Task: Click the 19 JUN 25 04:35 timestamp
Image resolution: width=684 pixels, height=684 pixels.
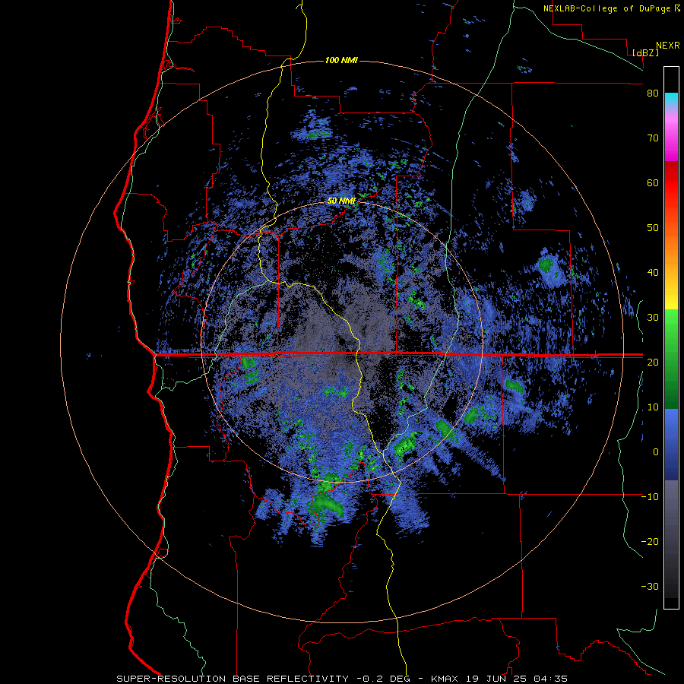Action: [517, 679]
